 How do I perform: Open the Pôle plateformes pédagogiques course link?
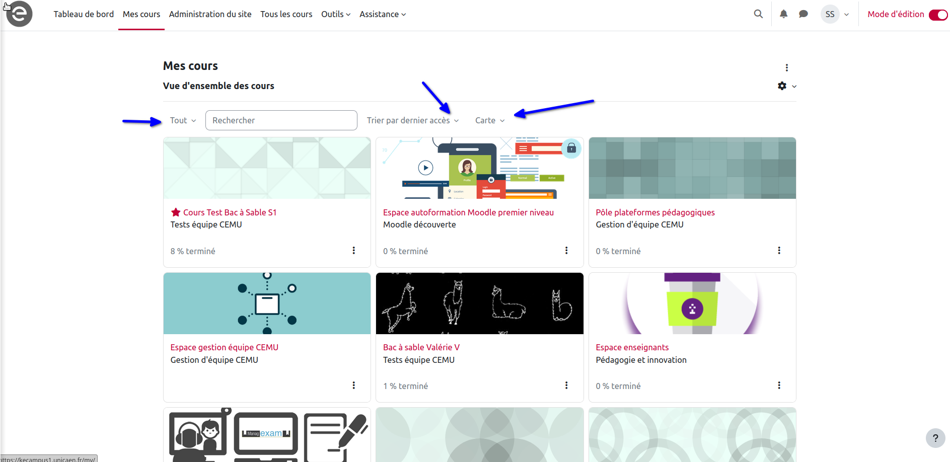coord(655,212)
